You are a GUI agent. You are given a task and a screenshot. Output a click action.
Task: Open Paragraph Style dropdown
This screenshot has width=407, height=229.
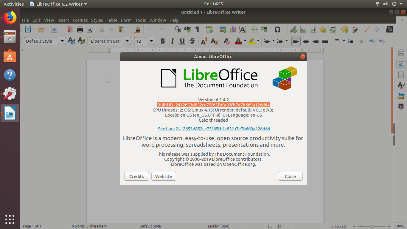[x=62, y=41]
